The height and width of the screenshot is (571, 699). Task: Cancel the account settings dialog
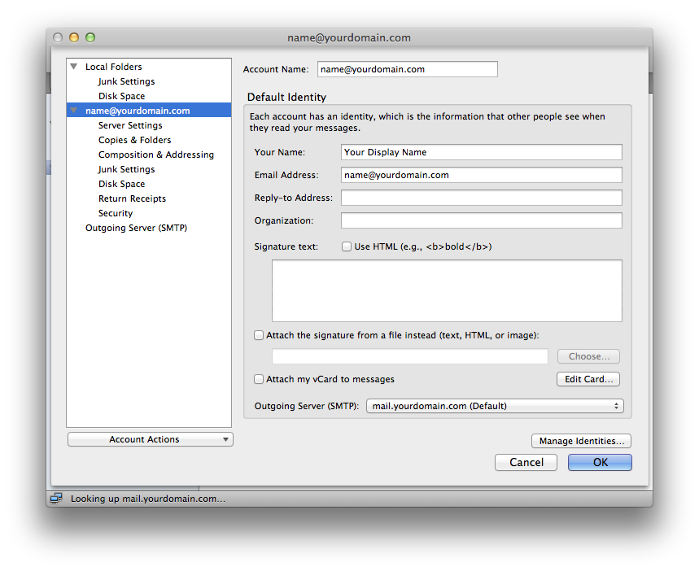(x=526, y=462)
